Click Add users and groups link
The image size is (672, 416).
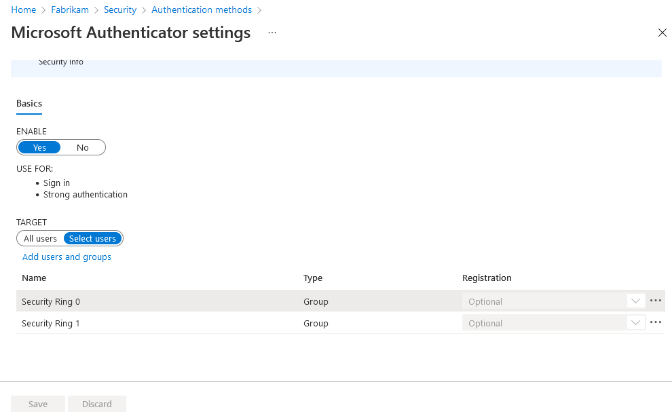click(x=67, y=257)
